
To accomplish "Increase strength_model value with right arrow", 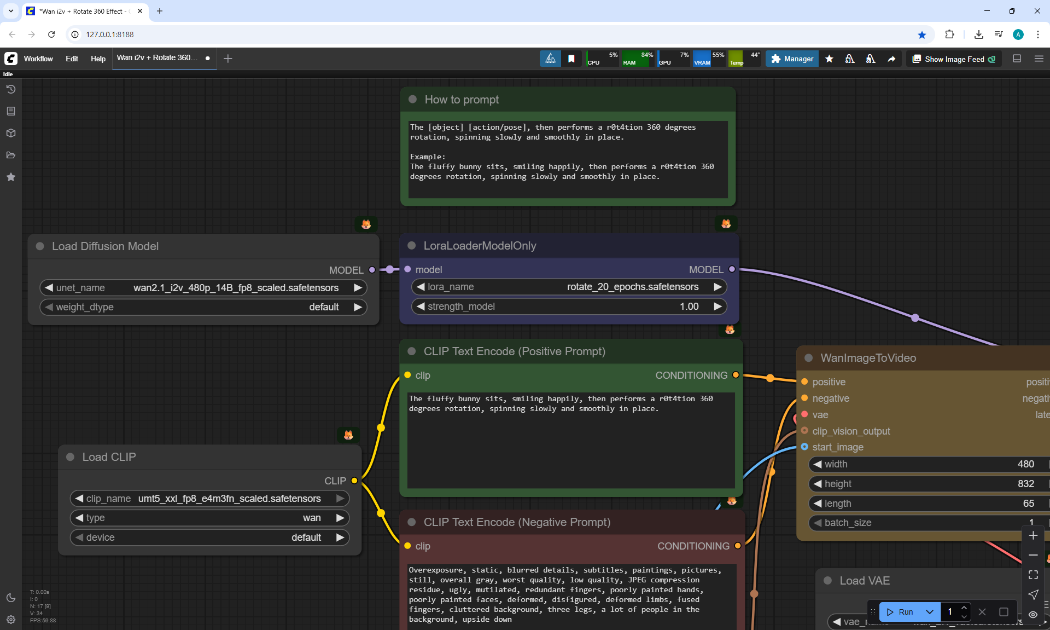I will [x=717, y=307].
